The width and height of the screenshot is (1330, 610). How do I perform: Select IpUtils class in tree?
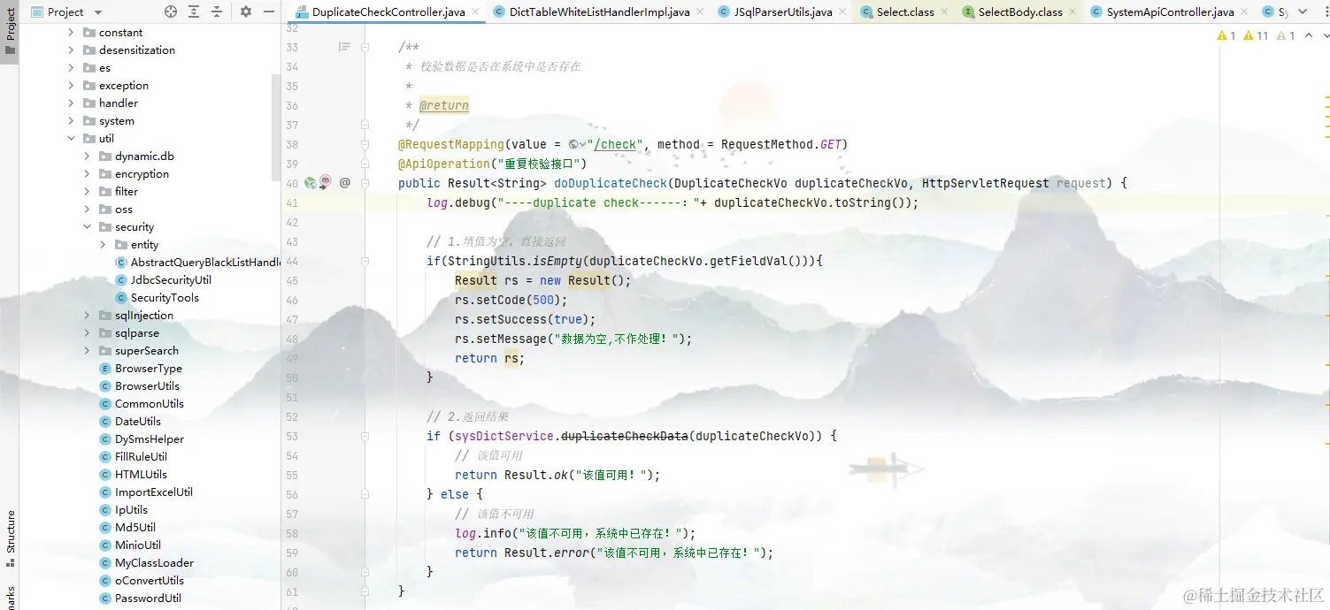[124, 510]
